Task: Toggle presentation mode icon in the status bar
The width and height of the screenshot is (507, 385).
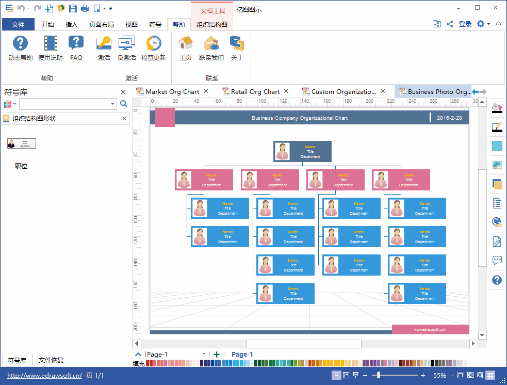Action: click(x=356, y=375)
